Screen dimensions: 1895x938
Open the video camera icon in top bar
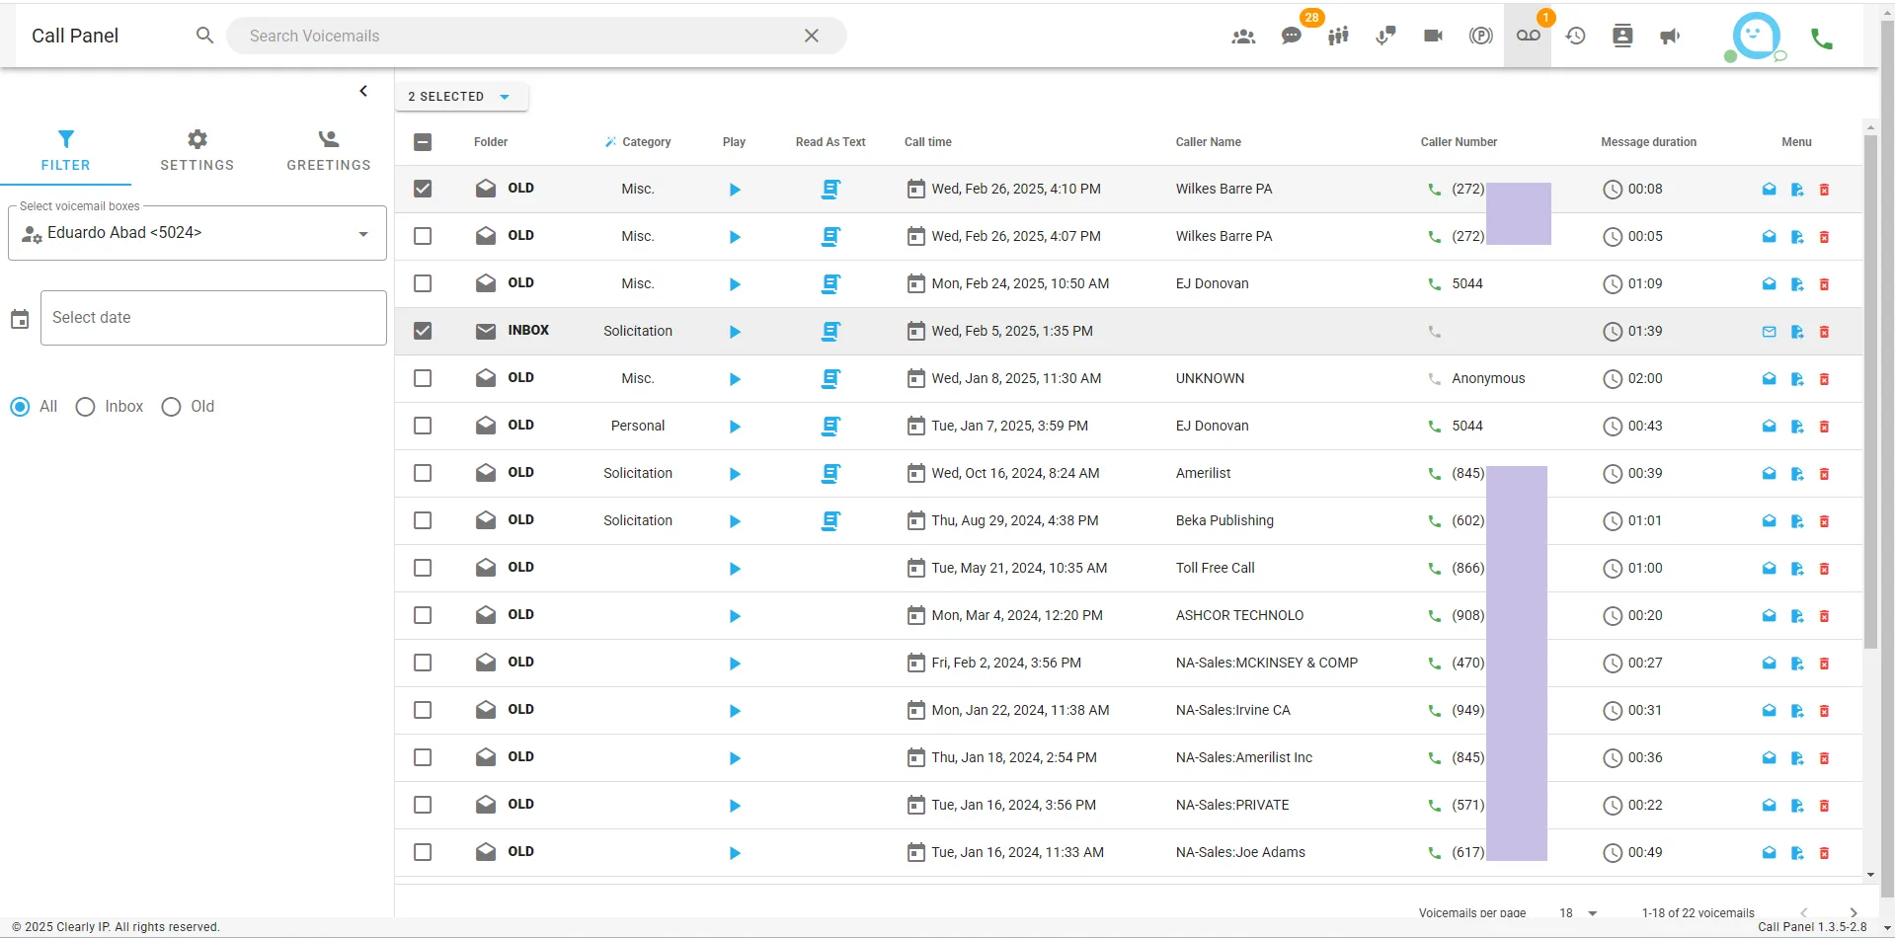1433,36
